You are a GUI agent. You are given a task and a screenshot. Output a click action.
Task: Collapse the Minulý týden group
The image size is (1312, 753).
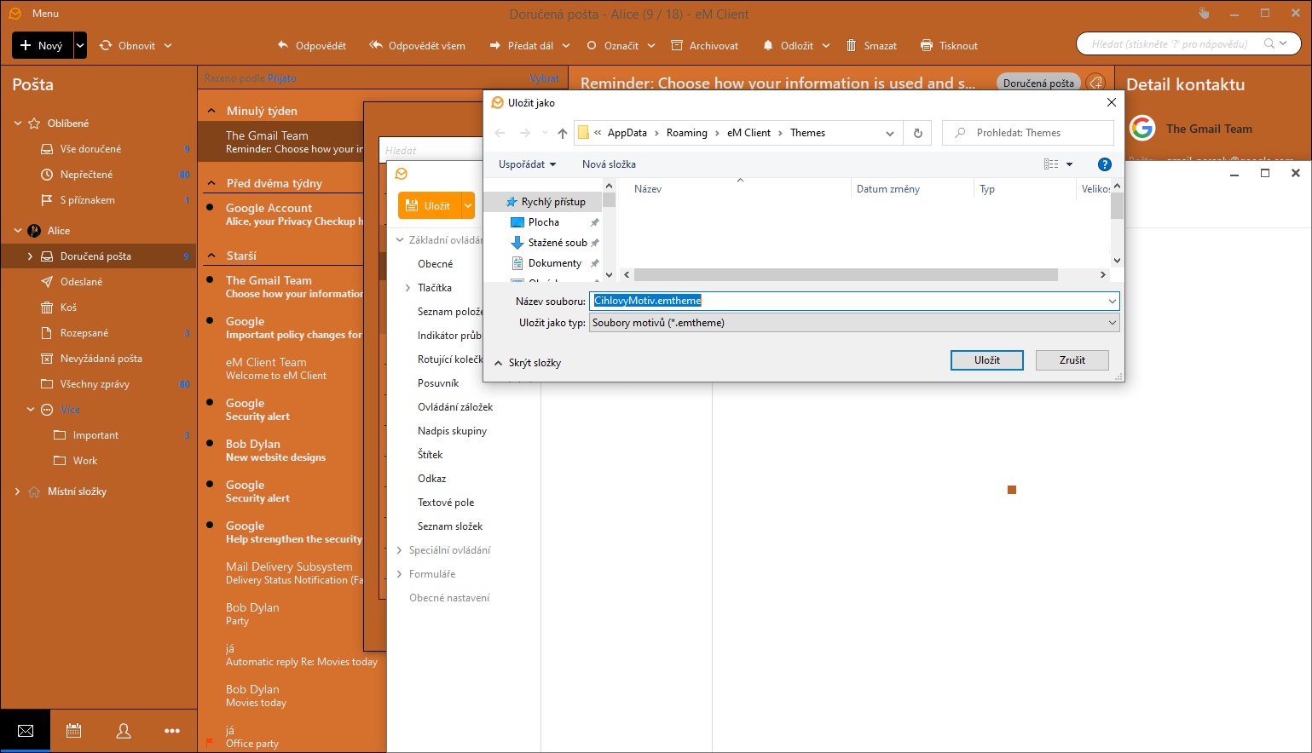point(212,112)
